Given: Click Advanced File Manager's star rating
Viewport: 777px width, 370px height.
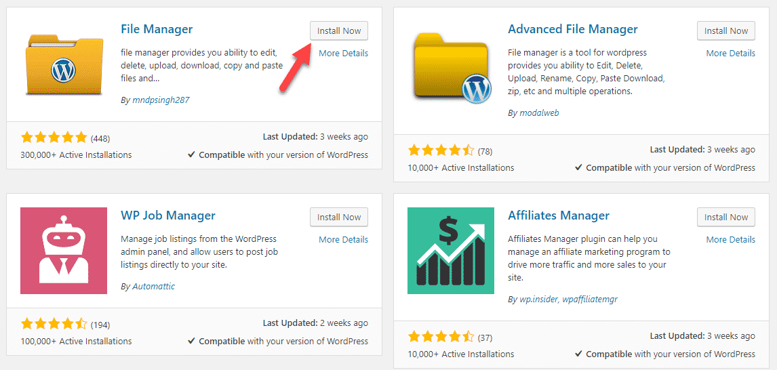Looking at the screenshot, I should [x=441, y=150].
